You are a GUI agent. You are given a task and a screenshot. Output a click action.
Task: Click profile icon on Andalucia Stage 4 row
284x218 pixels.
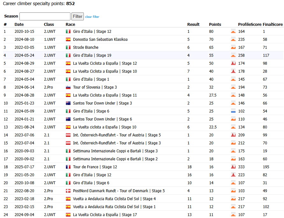(233, 199)
